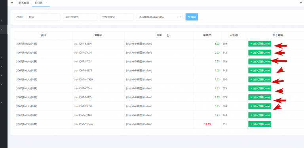Click the 项目 column header

click(43, 36)
